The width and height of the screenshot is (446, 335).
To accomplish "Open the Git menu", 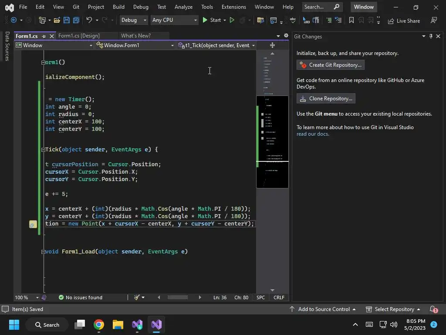I will point(76,7).
